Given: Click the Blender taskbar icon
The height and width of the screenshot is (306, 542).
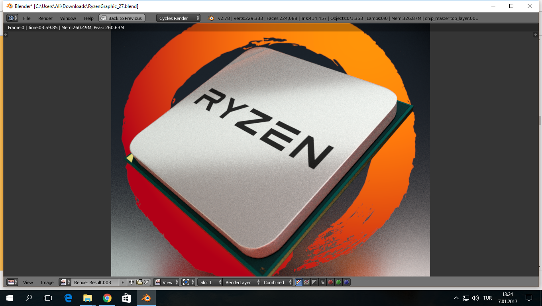Looking at the screenshot, I should (146, 298).
